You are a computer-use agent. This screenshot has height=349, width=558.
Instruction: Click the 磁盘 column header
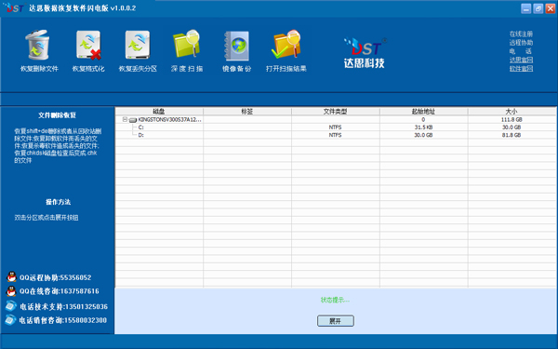click(x=159, y=112)
